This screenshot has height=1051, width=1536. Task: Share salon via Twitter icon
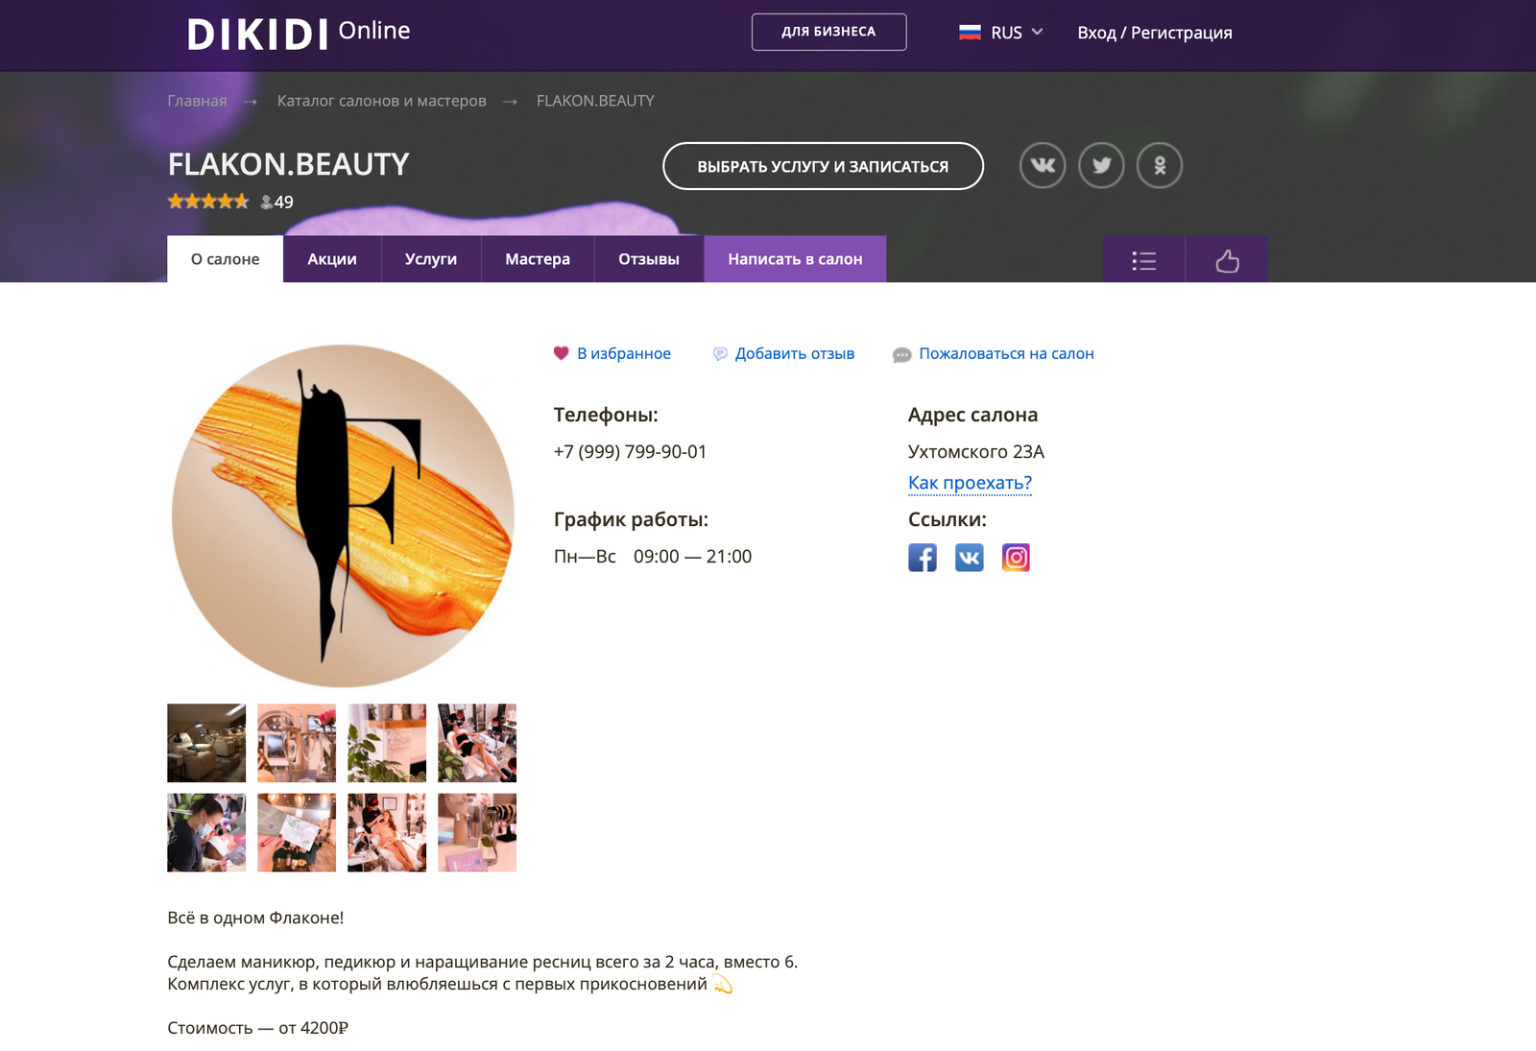click(x=1101, y=165)
